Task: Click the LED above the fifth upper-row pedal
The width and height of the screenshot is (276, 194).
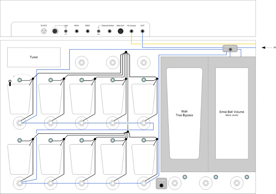Action: [144, 80]
